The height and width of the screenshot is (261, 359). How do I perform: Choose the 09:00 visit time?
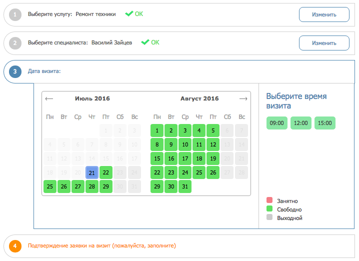click(277, 123)
